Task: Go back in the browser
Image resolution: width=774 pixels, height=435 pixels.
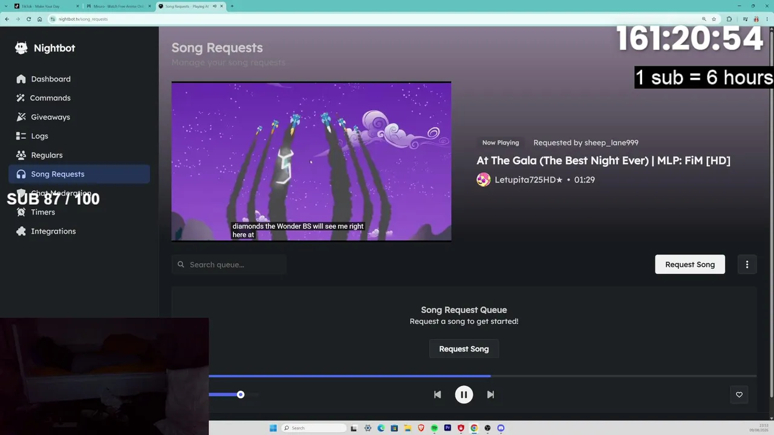Action: 7,19
